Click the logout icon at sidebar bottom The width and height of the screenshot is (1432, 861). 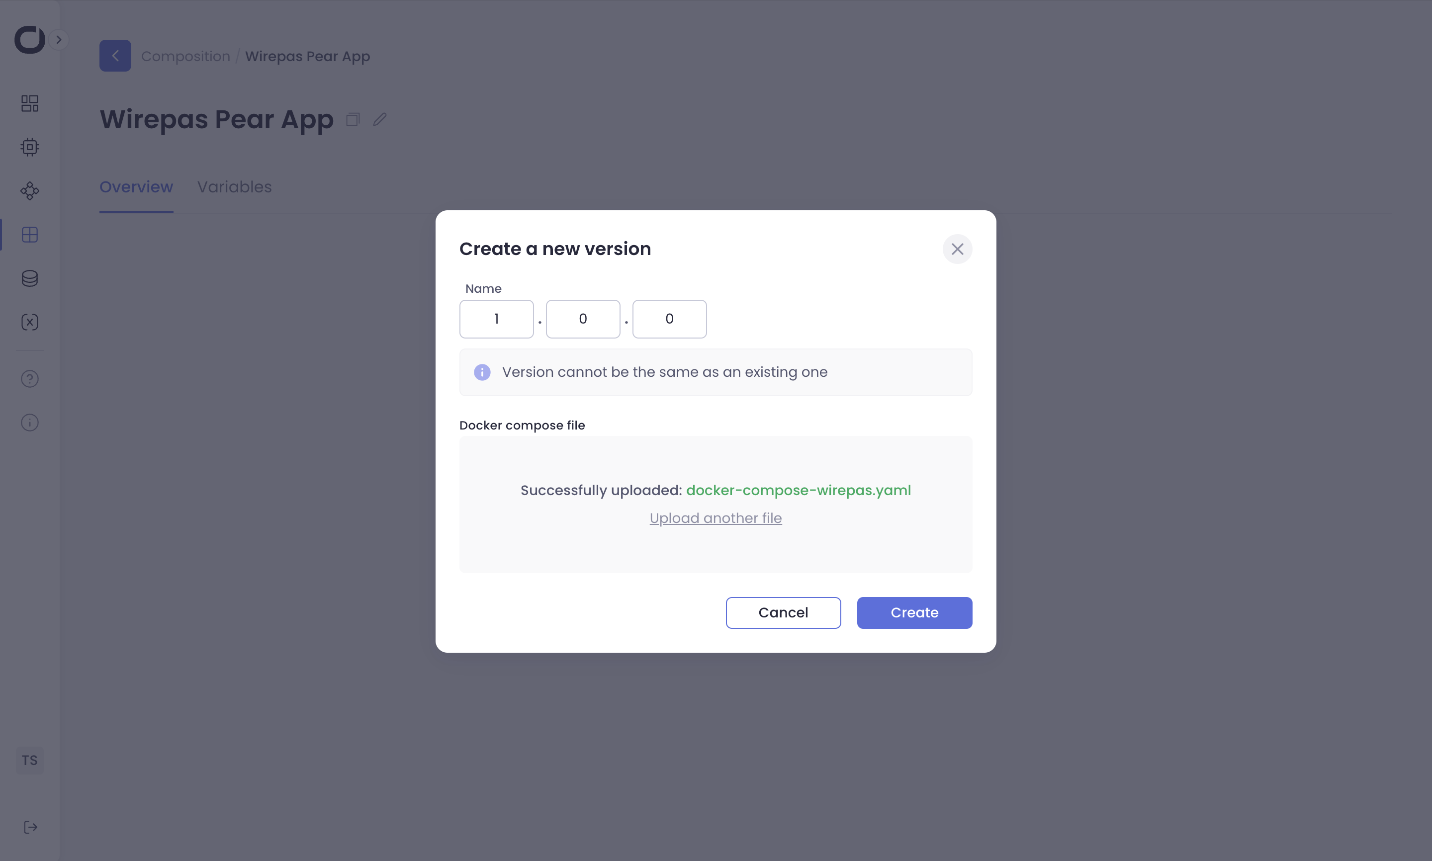[31, 827]
